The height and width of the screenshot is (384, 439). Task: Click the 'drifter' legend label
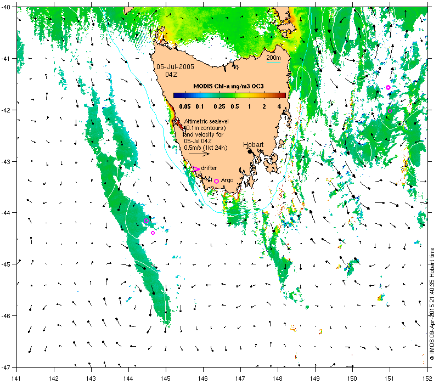coord(209,168)
